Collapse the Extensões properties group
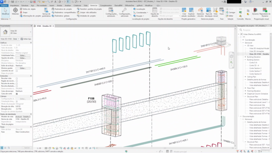Viewport: 272px width, 153px height. pyautogui.click(x=31, y=76)
